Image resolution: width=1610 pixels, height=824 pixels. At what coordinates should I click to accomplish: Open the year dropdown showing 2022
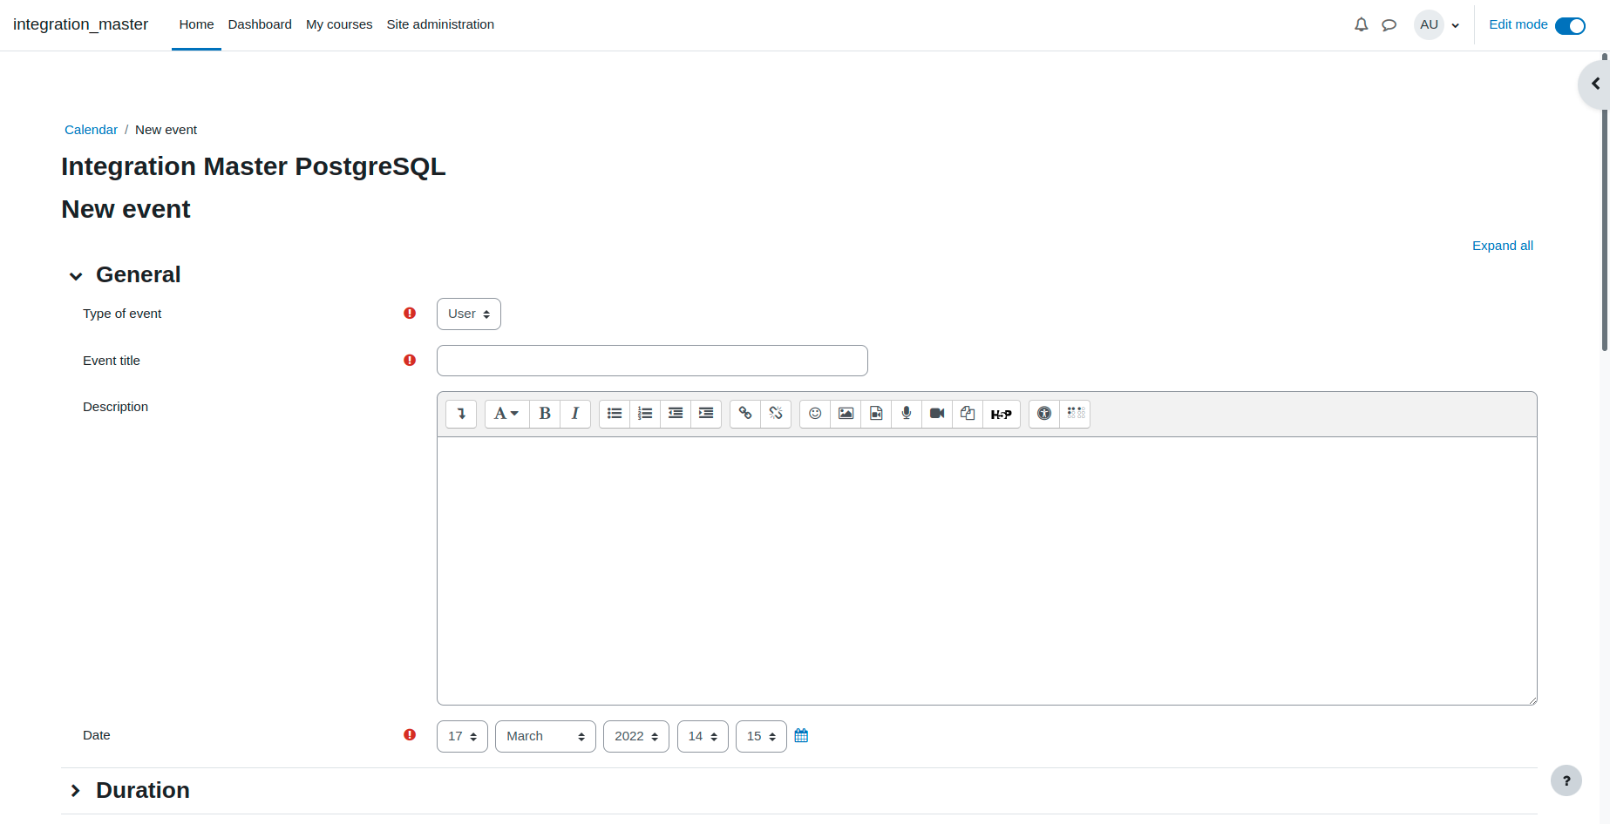click(x=636, y=736)
